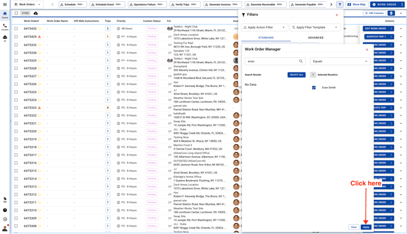Toggle the select-all rows checkbox
This screenshot has width=407, height=234.
pos(16,13)
